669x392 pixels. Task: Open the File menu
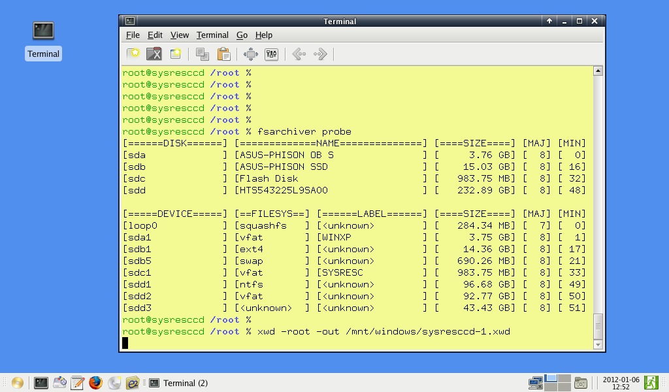(133, 35)
